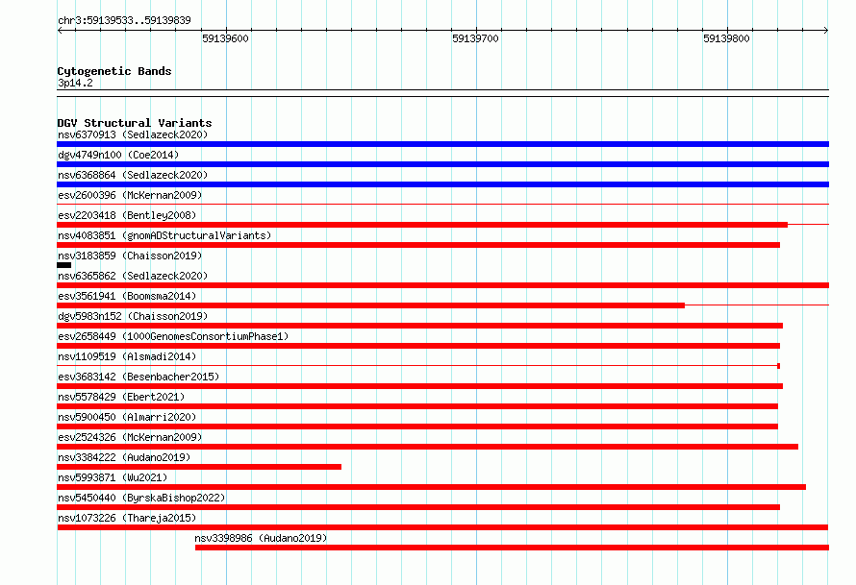Open variant label nsv3183859 (Chaisson2019)

click(x=130, y=256)
